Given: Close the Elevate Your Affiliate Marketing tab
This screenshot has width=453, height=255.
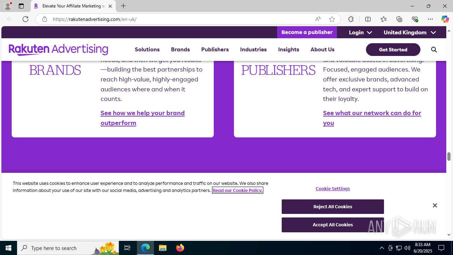Looking at the screenshot, I should coord(110,6).
